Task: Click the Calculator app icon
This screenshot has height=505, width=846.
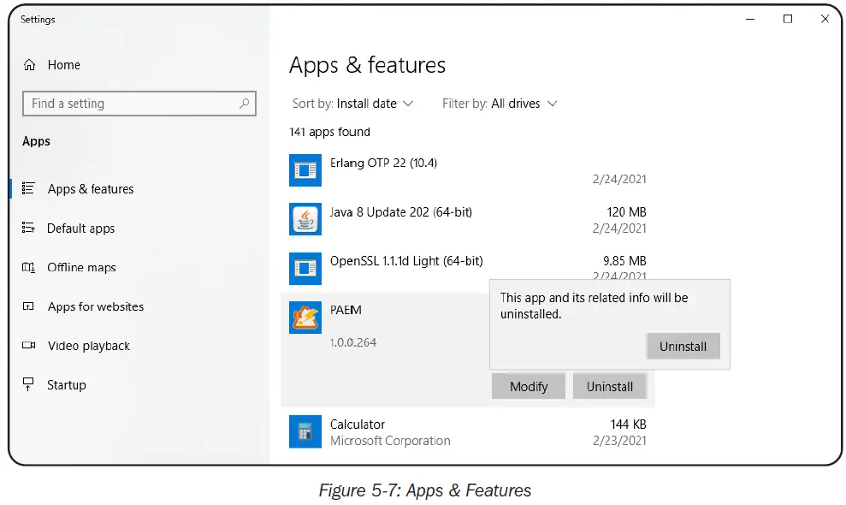Action: tap(305, 431)
